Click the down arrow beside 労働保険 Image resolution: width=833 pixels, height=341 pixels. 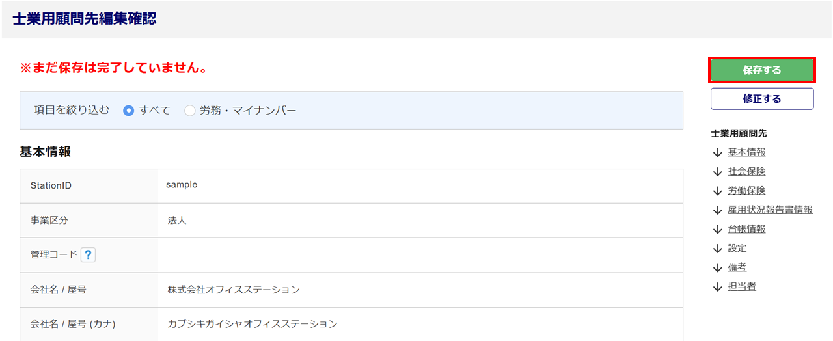click(718, 191)
